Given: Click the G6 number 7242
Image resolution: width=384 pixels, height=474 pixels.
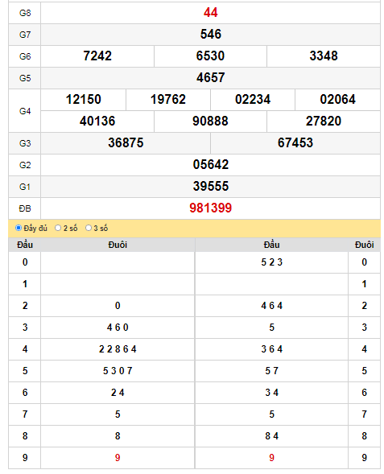Looking at the screenshot, I should coord(97,56).
